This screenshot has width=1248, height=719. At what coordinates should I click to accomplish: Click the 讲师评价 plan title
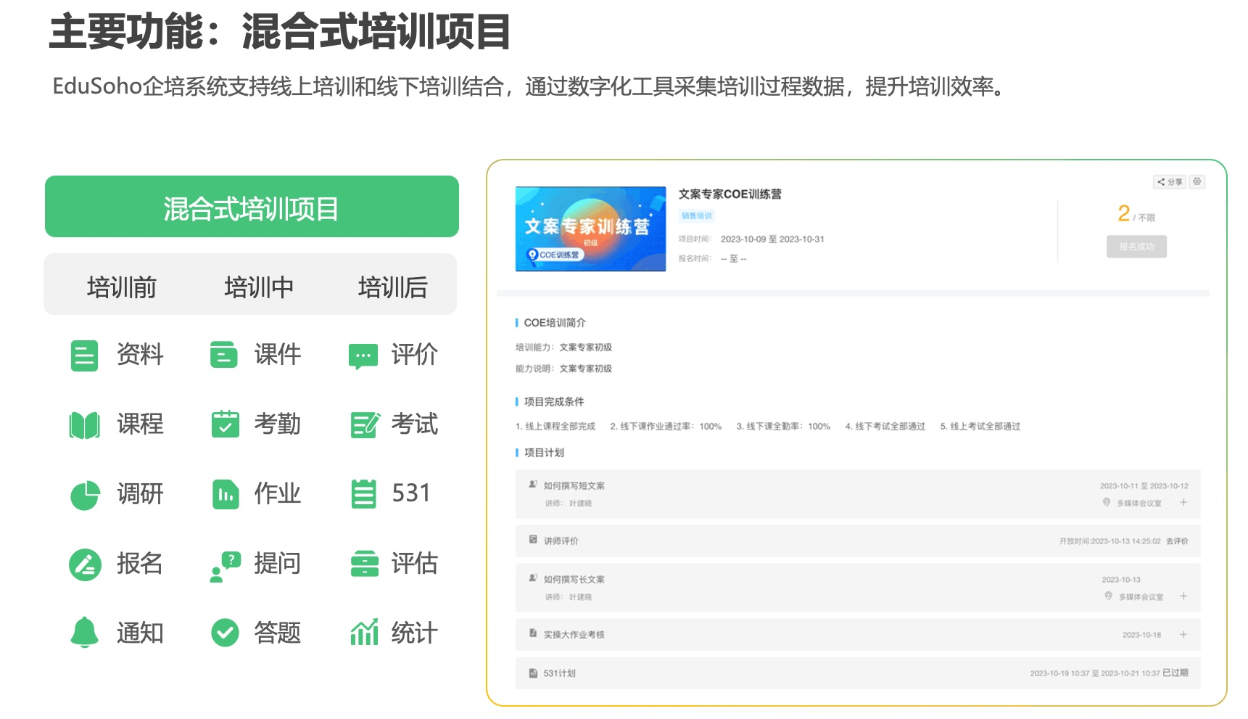click(x=561, y=541)
